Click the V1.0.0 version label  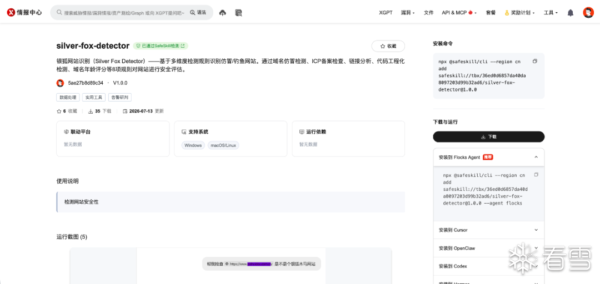point(120,83)
